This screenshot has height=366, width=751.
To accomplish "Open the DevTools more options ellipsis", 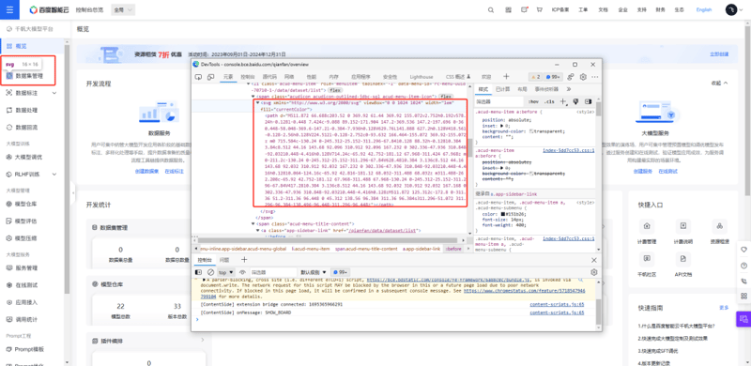I will pos(595,77).
